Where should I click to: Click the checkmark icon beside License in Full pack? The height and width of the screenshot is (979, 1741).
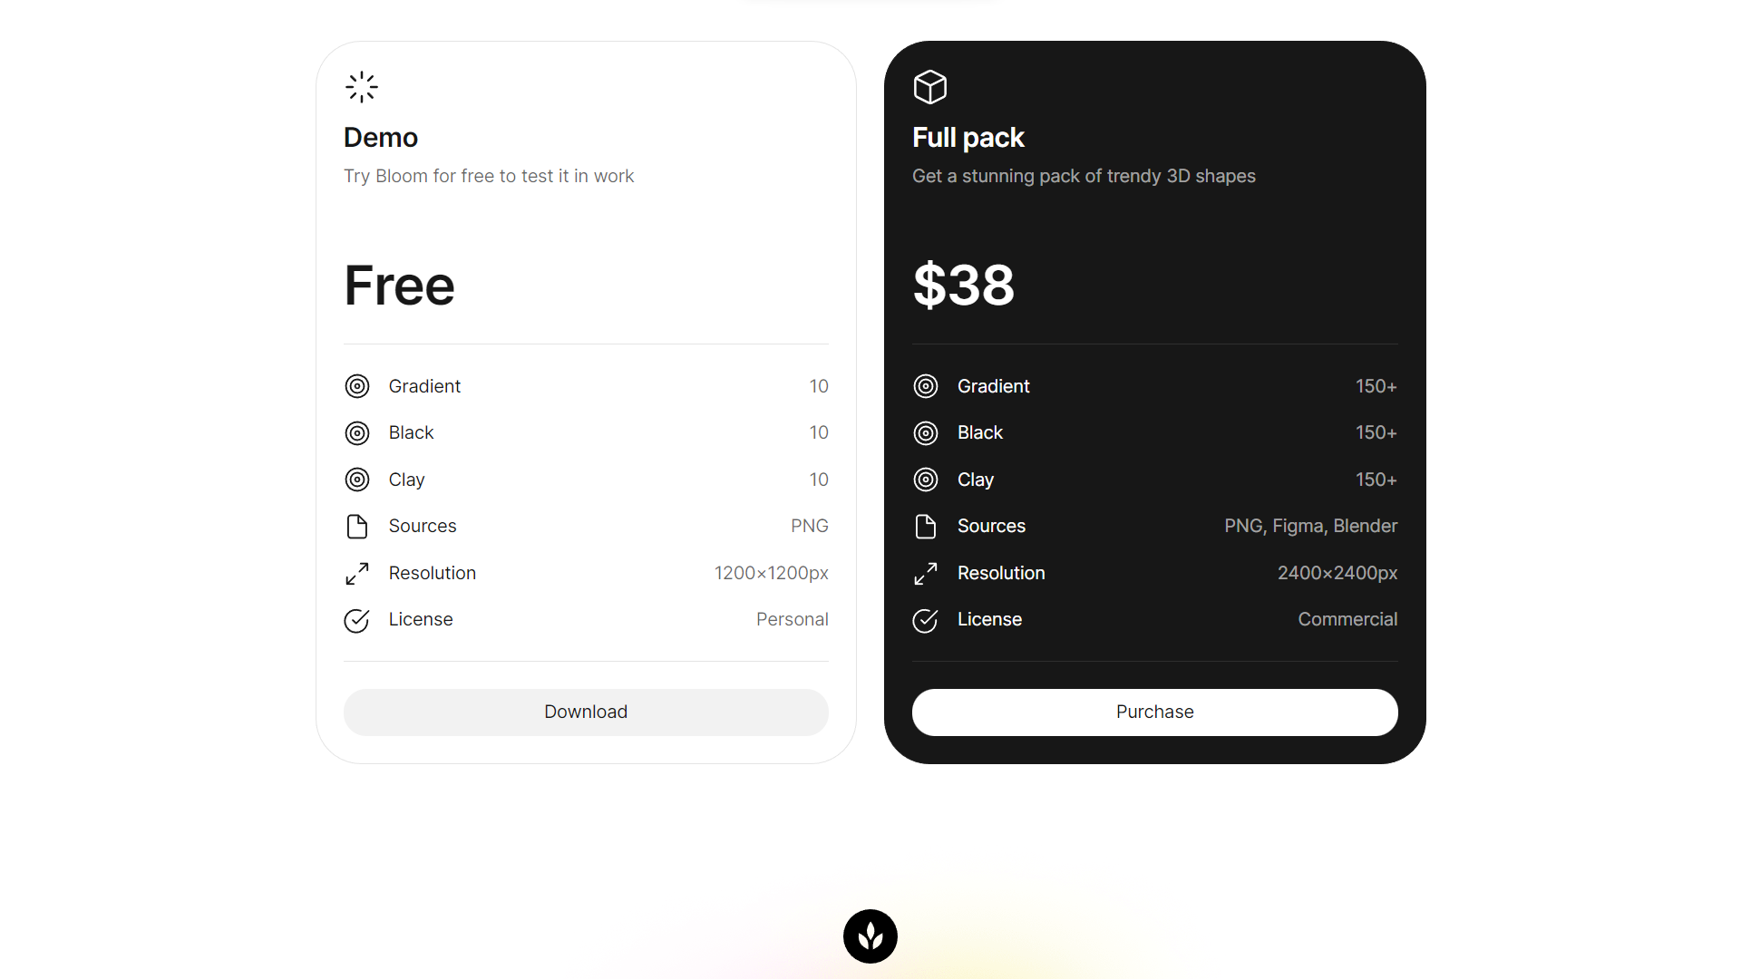(x=926, y=620)
